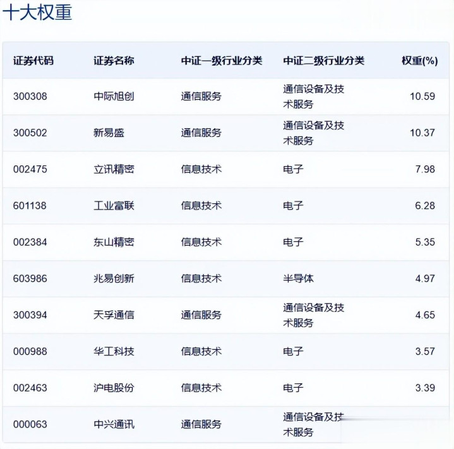Pick the weight value 10.59
This screenshot has width=454, height=449.
tap(422, 96)
